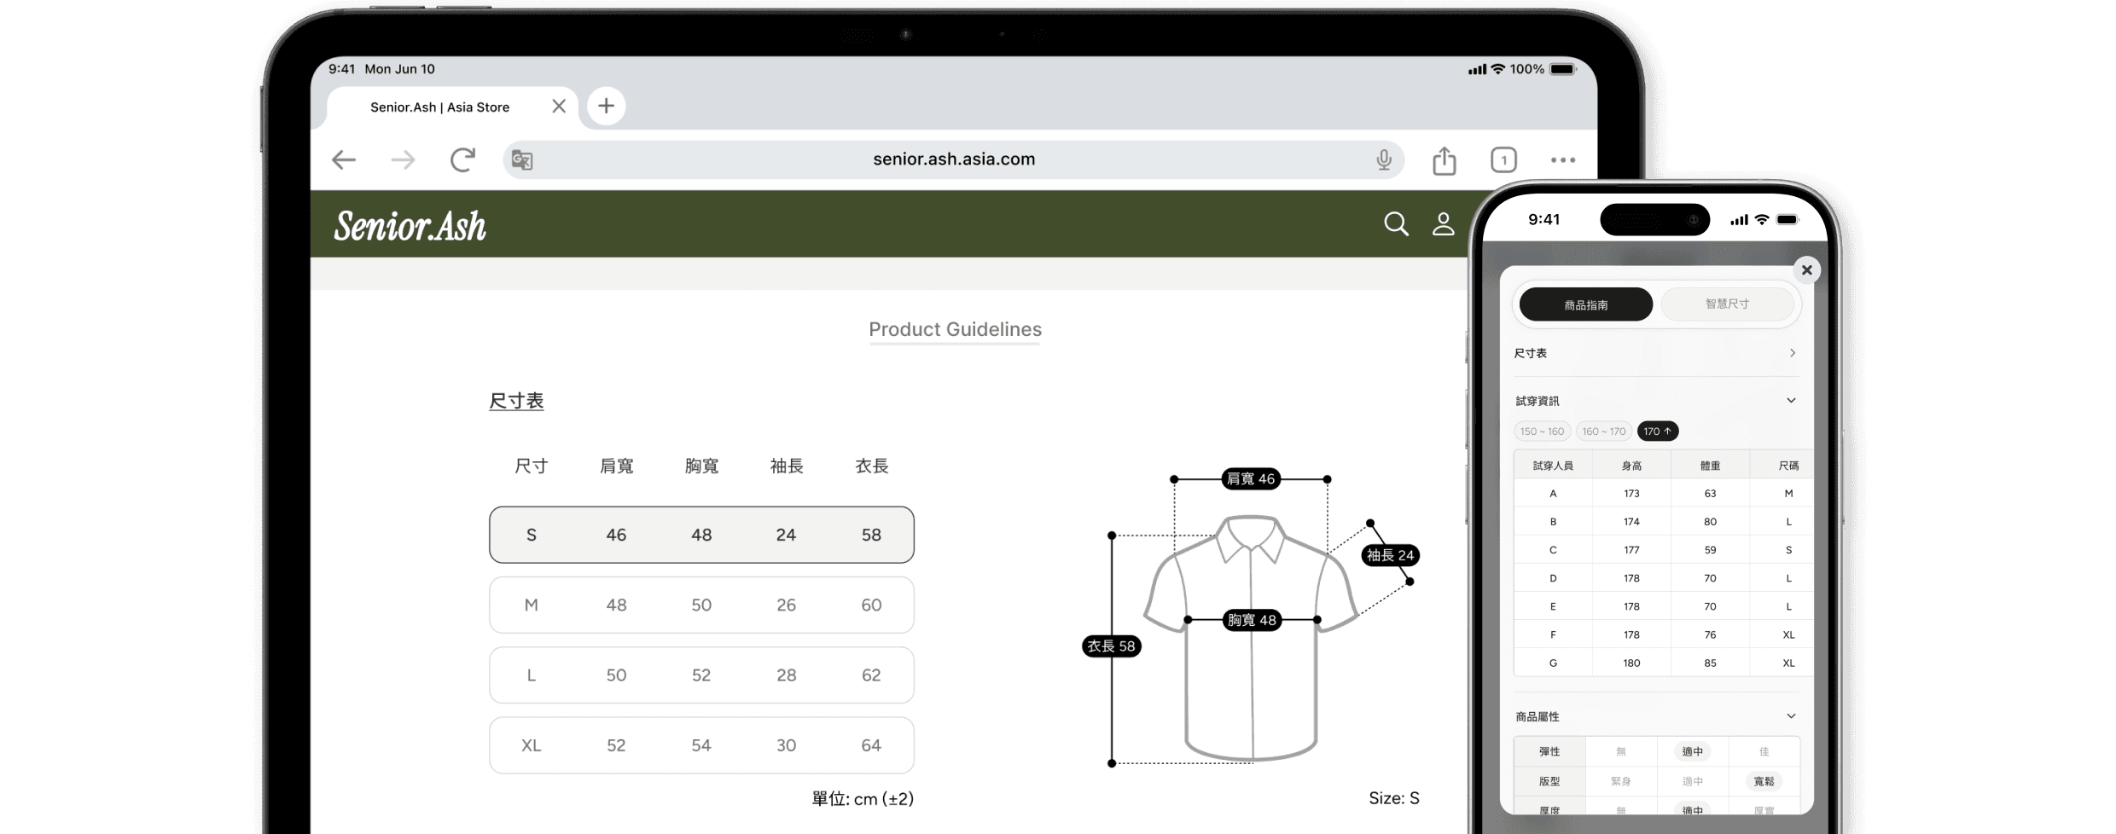Screen dimensions: 2116x834
Task: Open the 尺寸表 row arrow on phone
Action: [x=1792, y=353]
